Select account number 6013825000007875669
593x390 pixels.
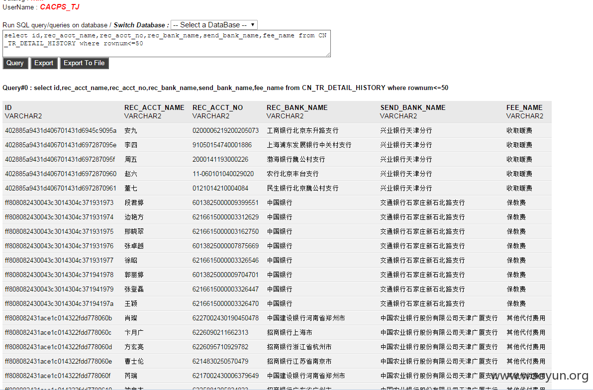pos(225,246)
